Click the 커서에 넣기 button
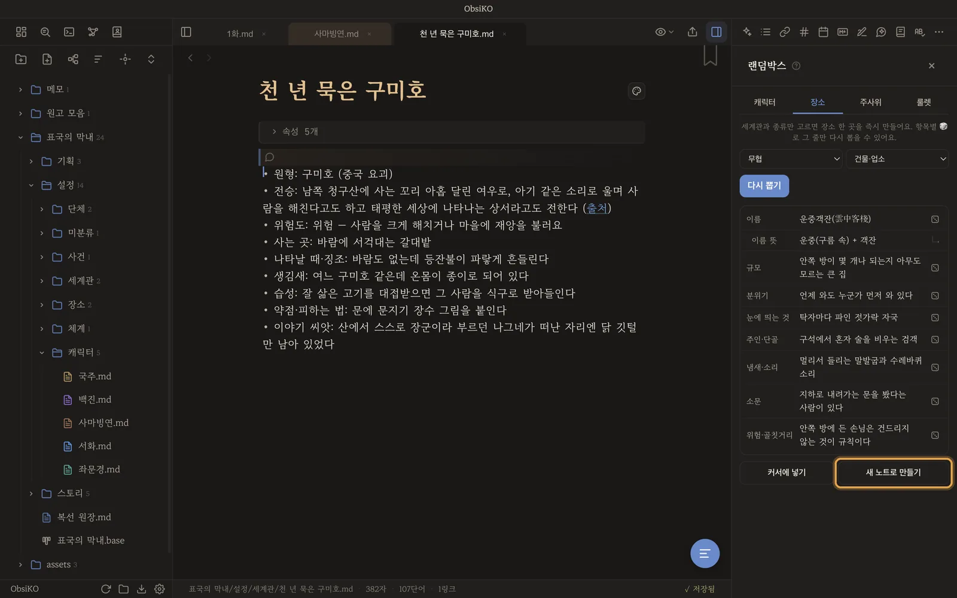 pos(787,473)
